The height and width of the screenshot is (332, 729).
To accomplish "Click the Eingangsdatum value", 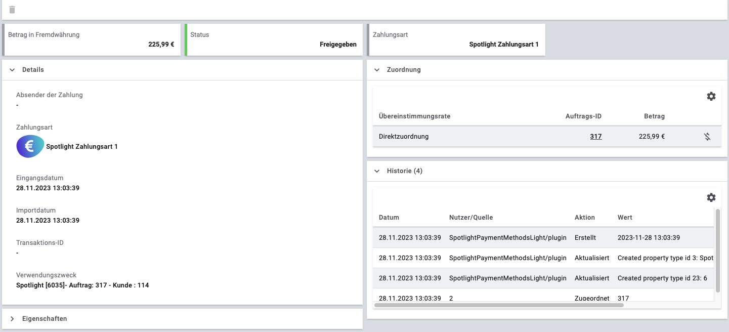I will [48, 188].
